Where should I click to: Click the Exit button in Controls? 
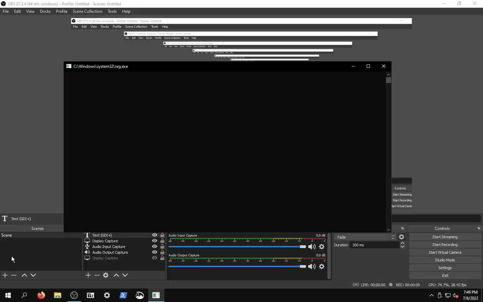(445, 275)
